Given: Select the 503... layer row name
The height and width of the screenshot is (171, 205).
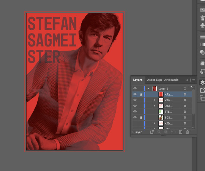Looking at the screenshot, I should (x=169, y=118).
